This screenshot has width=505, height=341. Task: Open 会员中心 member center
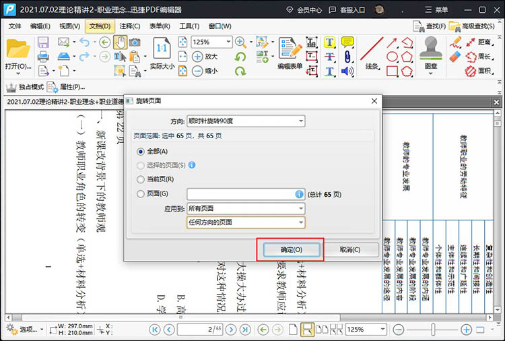pos(304,10)
